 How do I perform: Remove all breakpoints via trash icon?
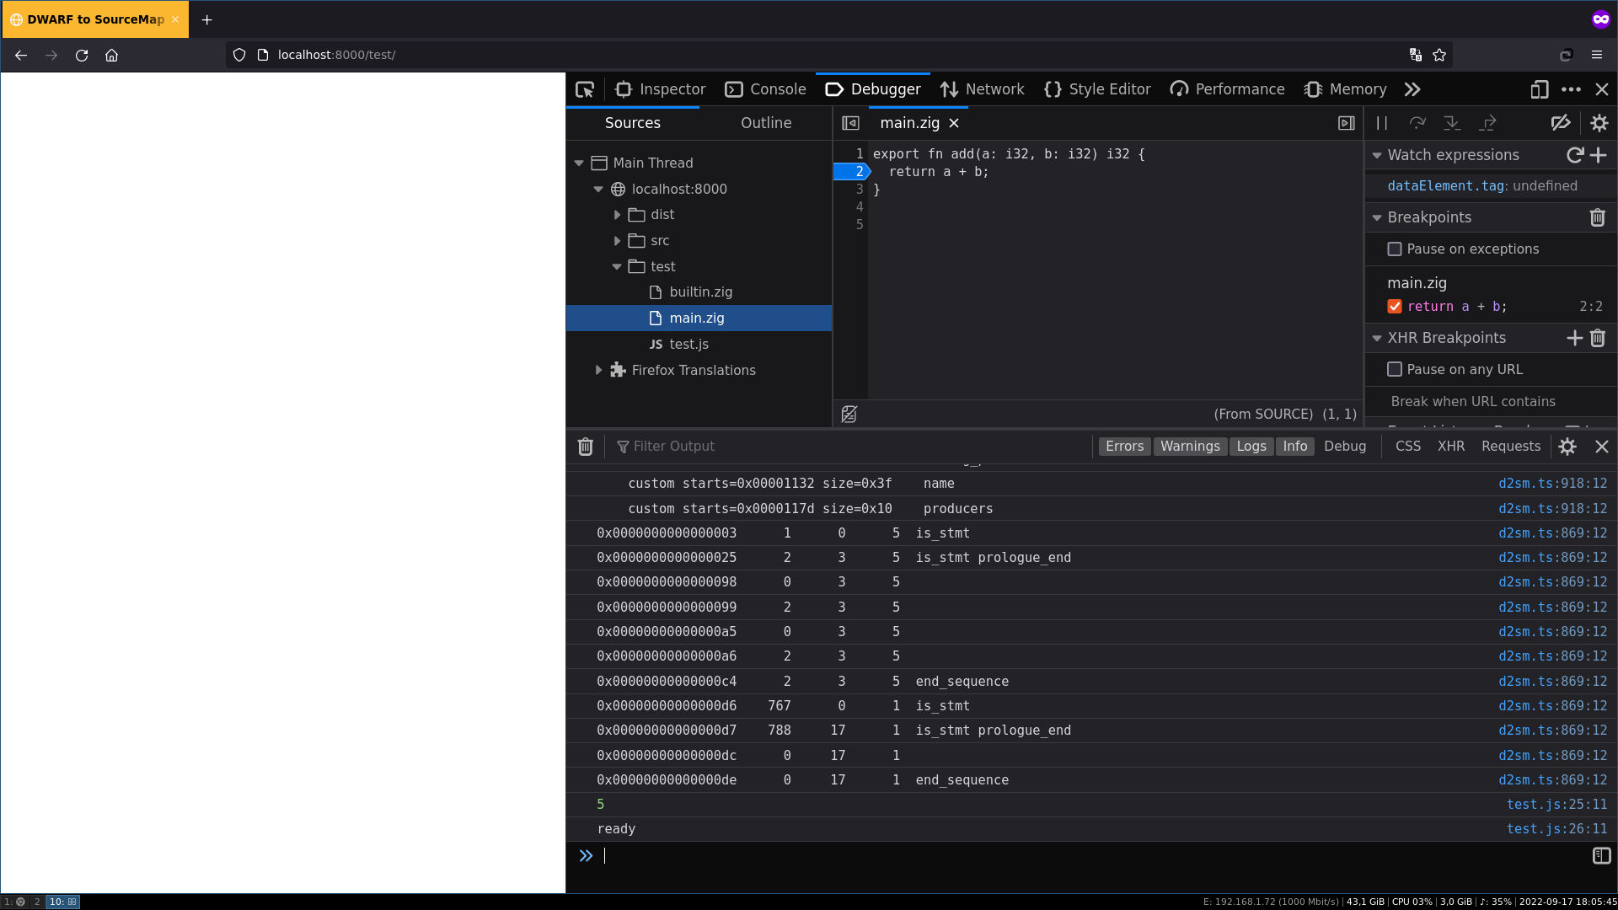coord(1597,217)
